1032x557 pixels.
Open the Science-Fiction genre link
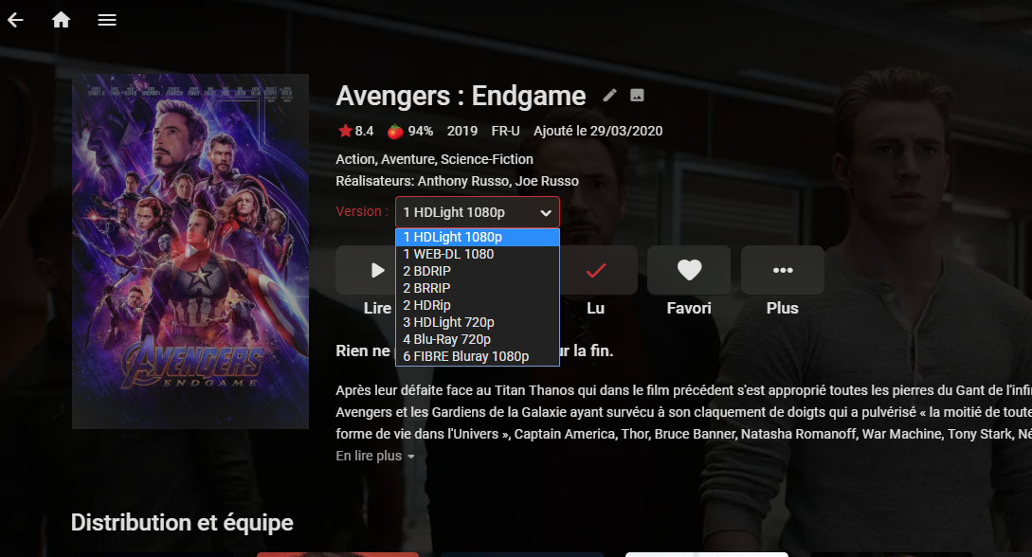(487, 159)
